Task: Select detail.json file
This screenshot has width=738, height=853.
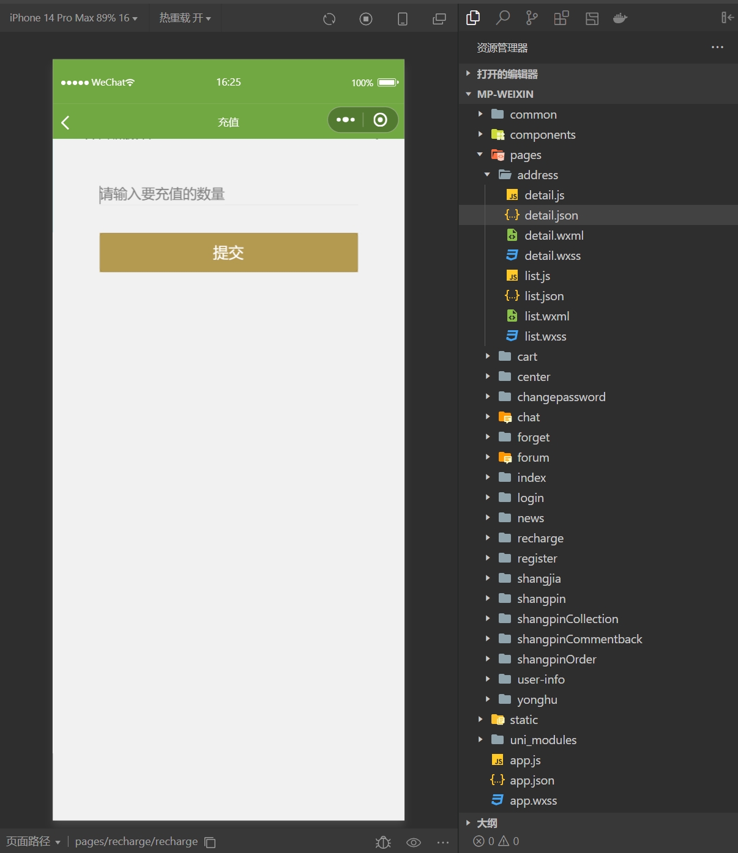Action: [598, 215]
